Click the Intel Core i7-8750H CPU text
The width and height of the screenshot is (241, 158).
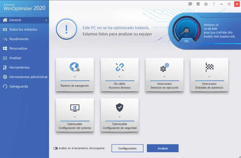tap(218, 33)
